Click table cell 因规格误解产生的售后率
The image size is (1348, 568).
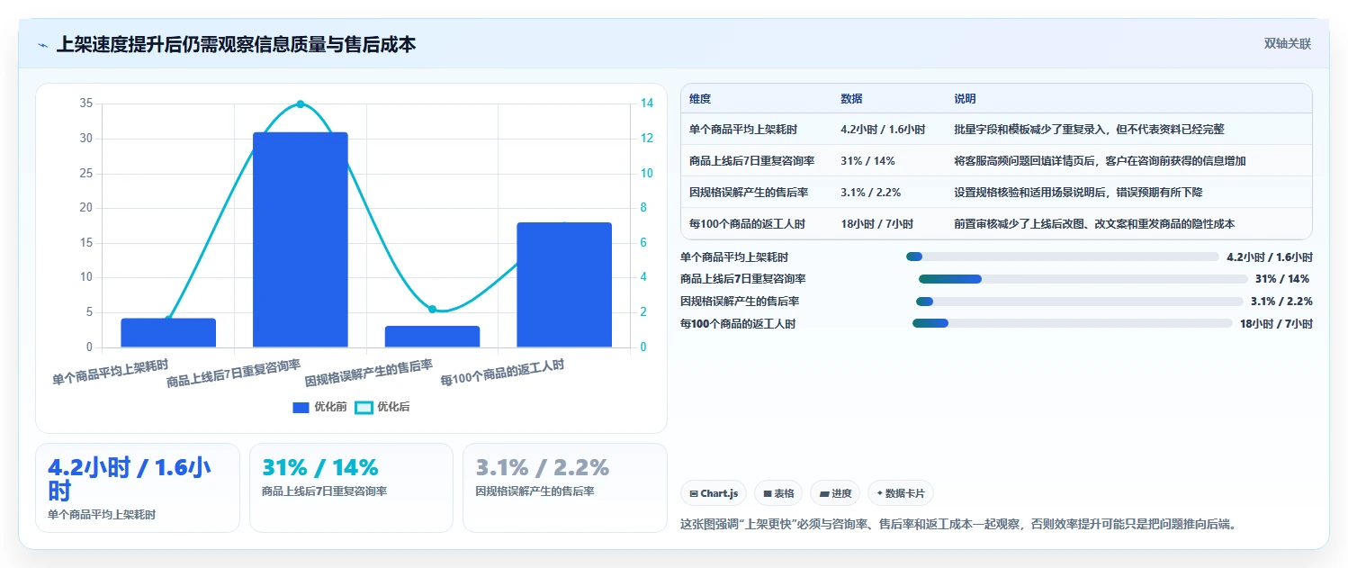point(749,193)
